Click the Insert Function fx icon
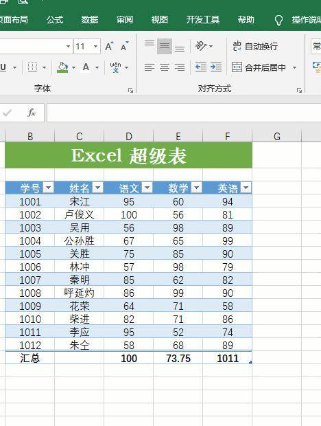The height and width of the screenshot is (426, 321). point(32,113)
